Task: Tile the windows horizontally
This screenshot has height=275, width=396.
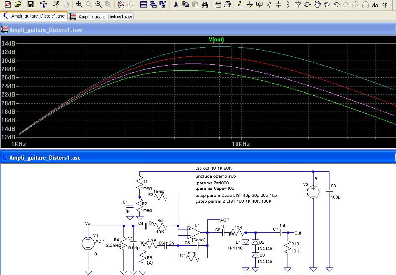Action: click(143, 5)
